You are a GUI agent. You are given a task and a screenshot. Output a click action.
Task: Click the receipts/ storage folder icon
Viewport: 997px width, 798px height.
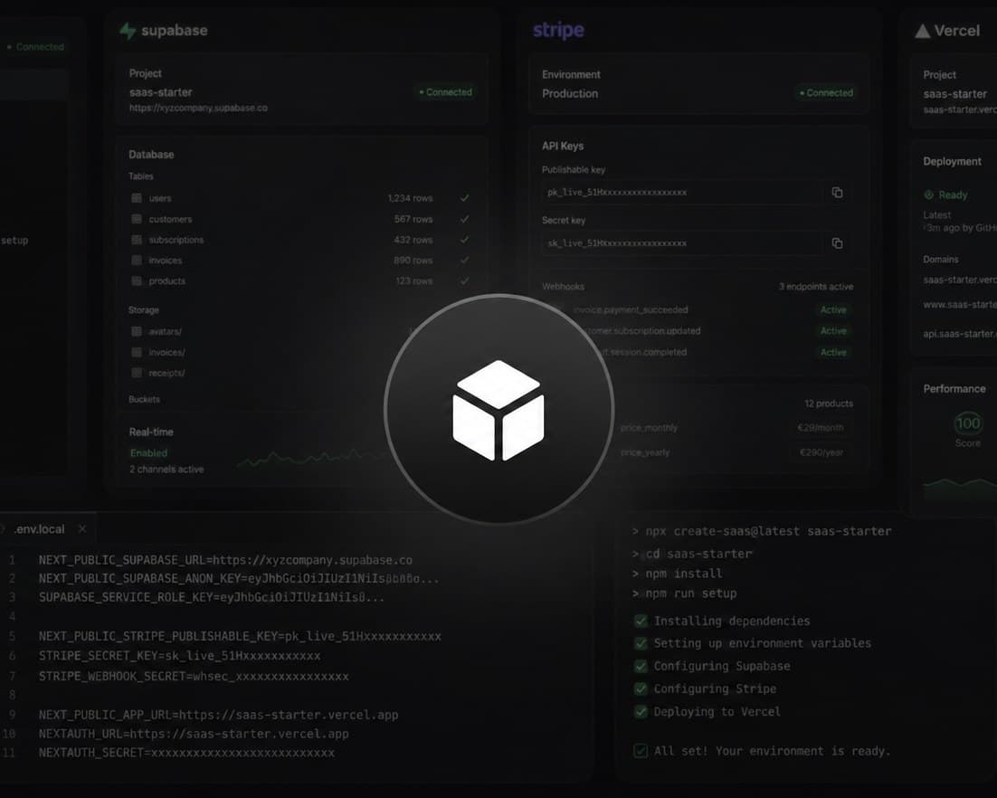coord(136,373)
